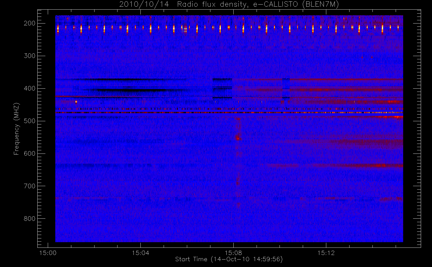Viewport: 432px width, 267px height.
Task: Click the bright red burst near 550 MHz
Action: click(x=238, y=138)
